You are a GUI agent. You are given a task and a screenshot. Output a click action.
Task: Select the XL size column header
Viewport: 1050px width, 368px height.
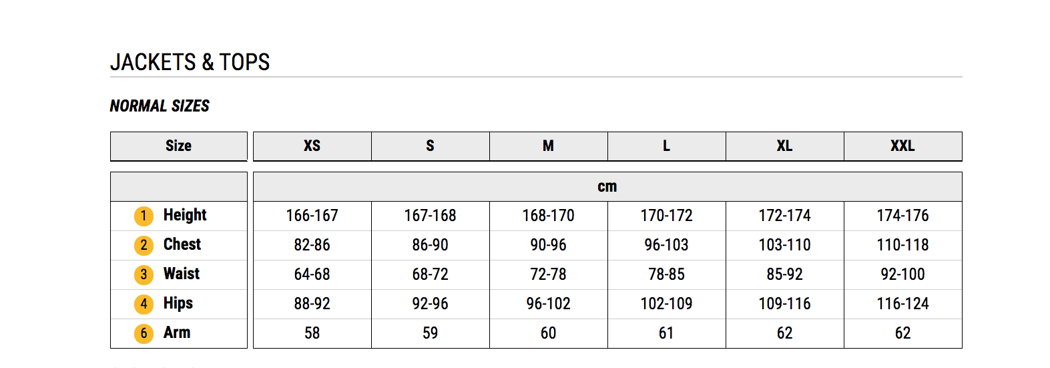785,146
